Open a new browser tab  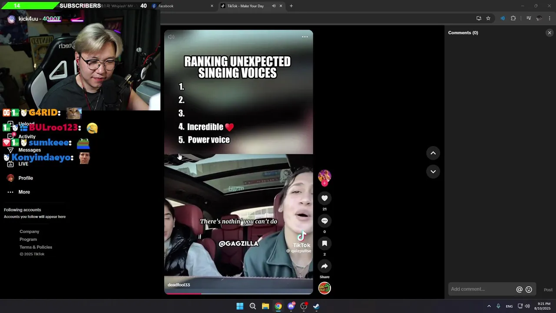(291, 6)
